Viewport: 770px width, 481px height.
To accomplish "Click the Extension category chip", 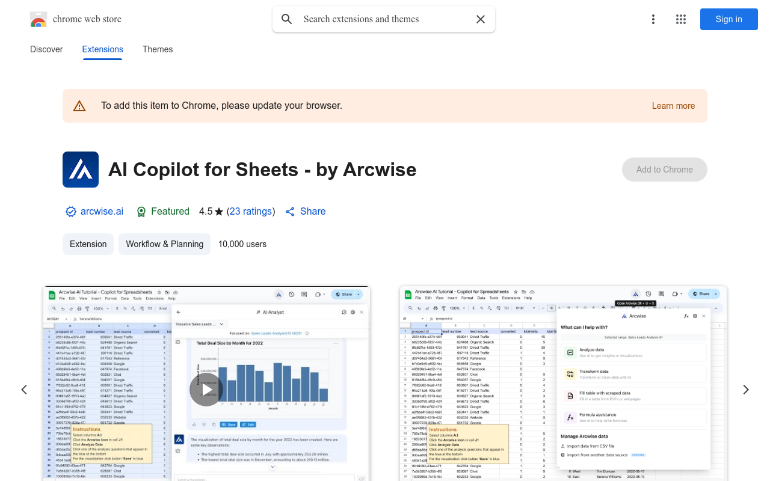I will pyautogui.click(x=88, y=244).
